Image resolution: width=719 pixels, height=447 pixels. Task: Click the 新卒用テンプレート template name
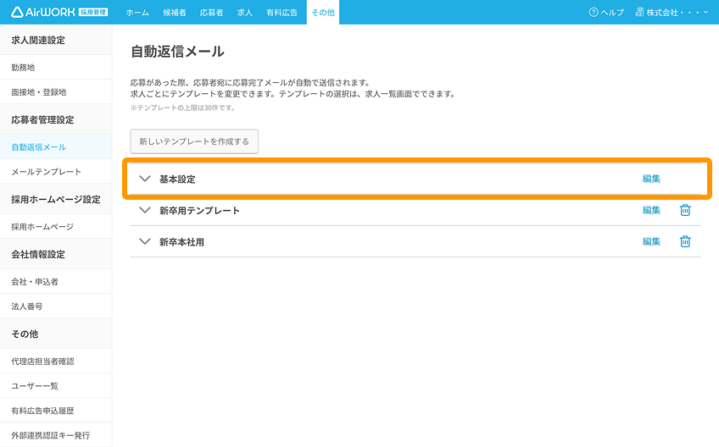click(x=199, y=211)
